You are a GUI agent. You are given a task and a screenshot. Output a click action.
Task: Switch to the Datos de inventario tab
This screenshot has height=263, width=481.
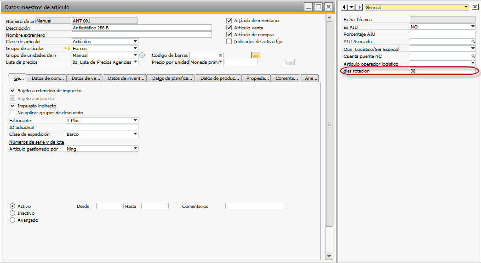coord(124,78)
